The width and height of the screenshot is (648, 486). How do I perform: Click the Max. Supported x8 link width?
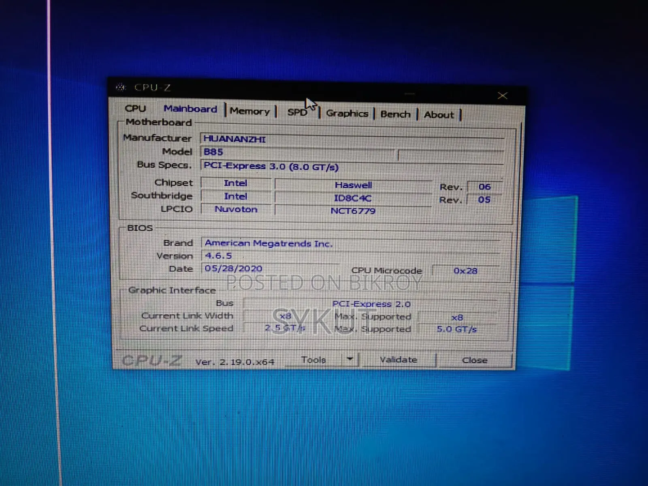pos(457,318)
